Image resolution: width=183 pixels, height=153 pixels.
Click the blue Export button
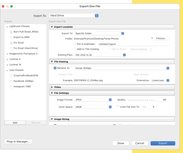tap(163, 143)
